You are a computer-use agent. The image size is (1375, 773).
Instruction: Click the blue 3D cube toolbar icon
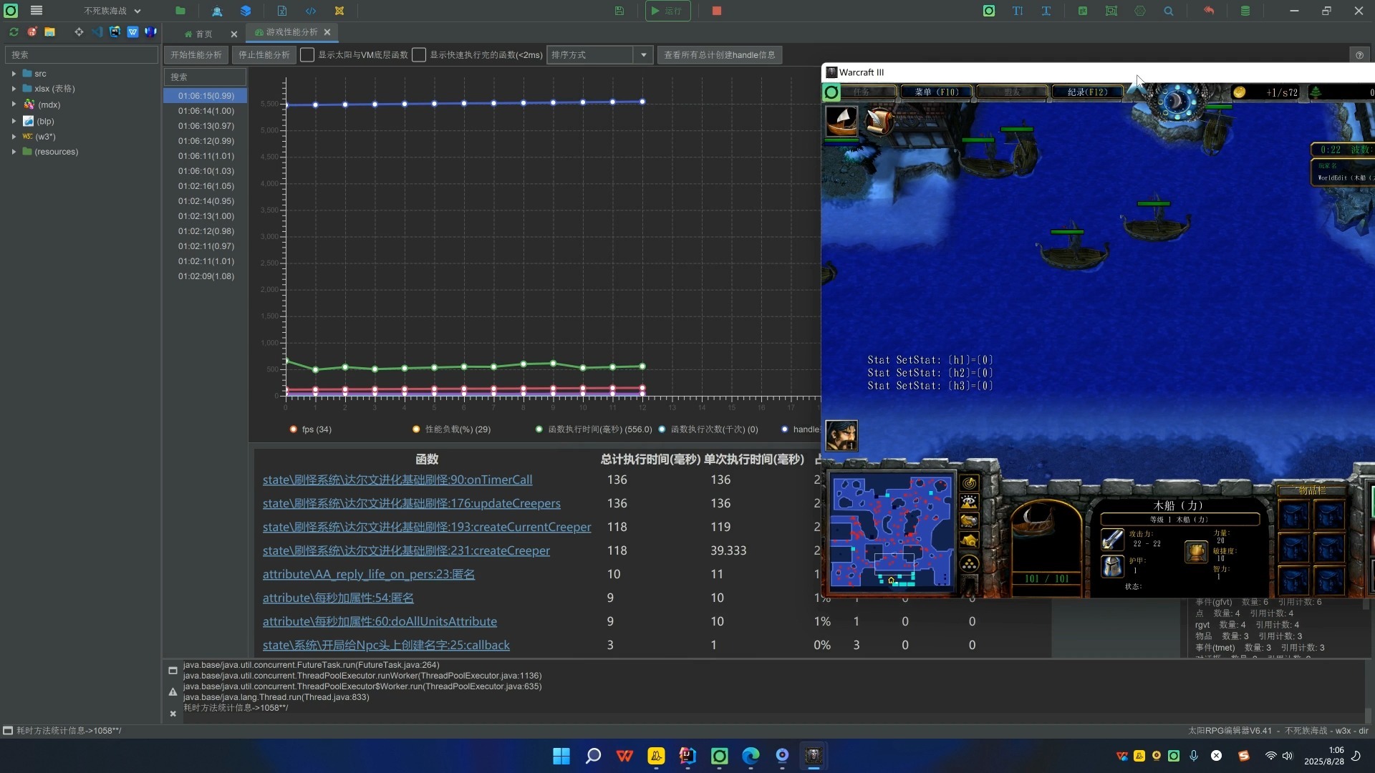246,11
